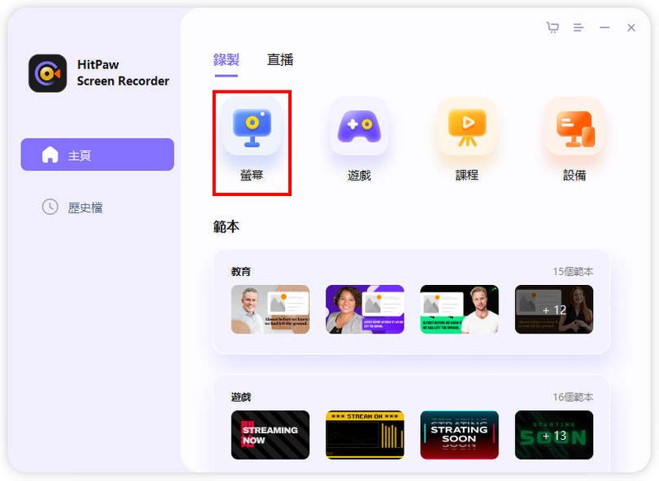This screenshot has height=481, width=659.
Task: Show the +13 more 遊戲 templates
Action: [554, 435]
